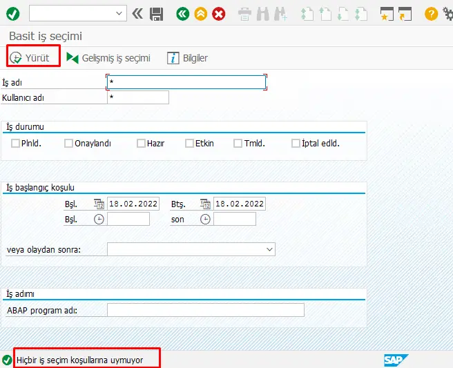Image resolution: width=453 pixels, height=368 pixels.
Task: Click the green Enter checkmark icon
Action: (13, 13)
